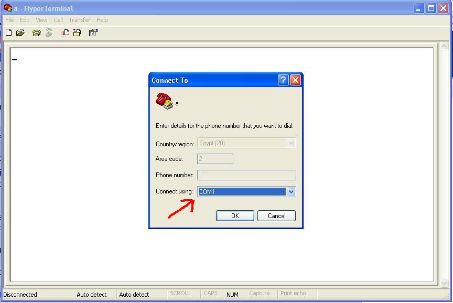Click the Cancel button
The image size is (453, 303).
pos(276,216)
